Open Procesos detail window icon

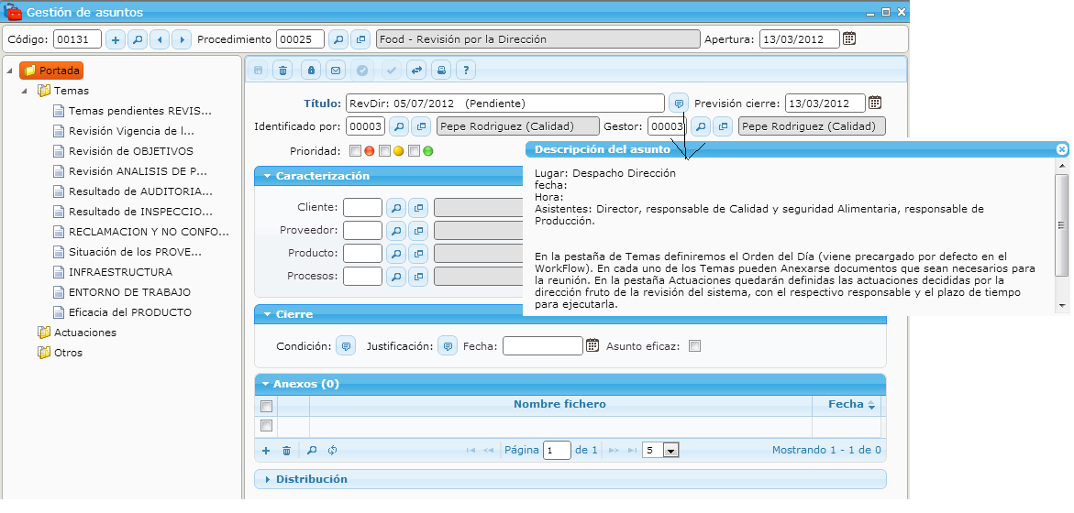coord(418,277)
